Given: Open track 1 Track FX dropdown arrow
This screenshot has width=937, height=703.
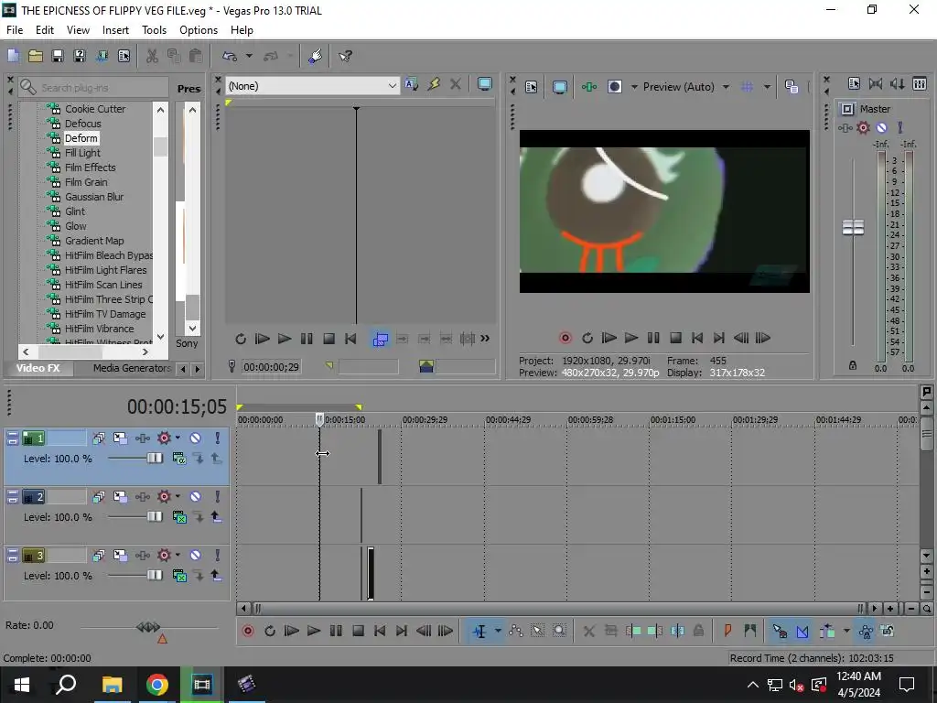Looking at the screenshot, I should click(x=178, y=438).
